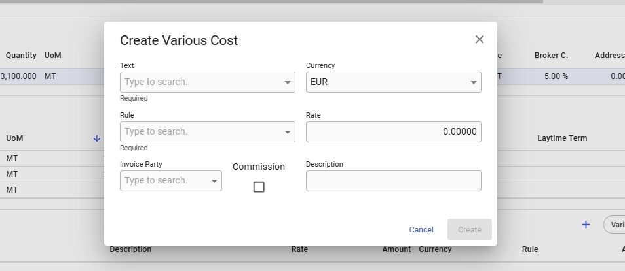Close the Create Various Cost dialog
The height and width of the screenshot is (271, 625).
point(480,40)
